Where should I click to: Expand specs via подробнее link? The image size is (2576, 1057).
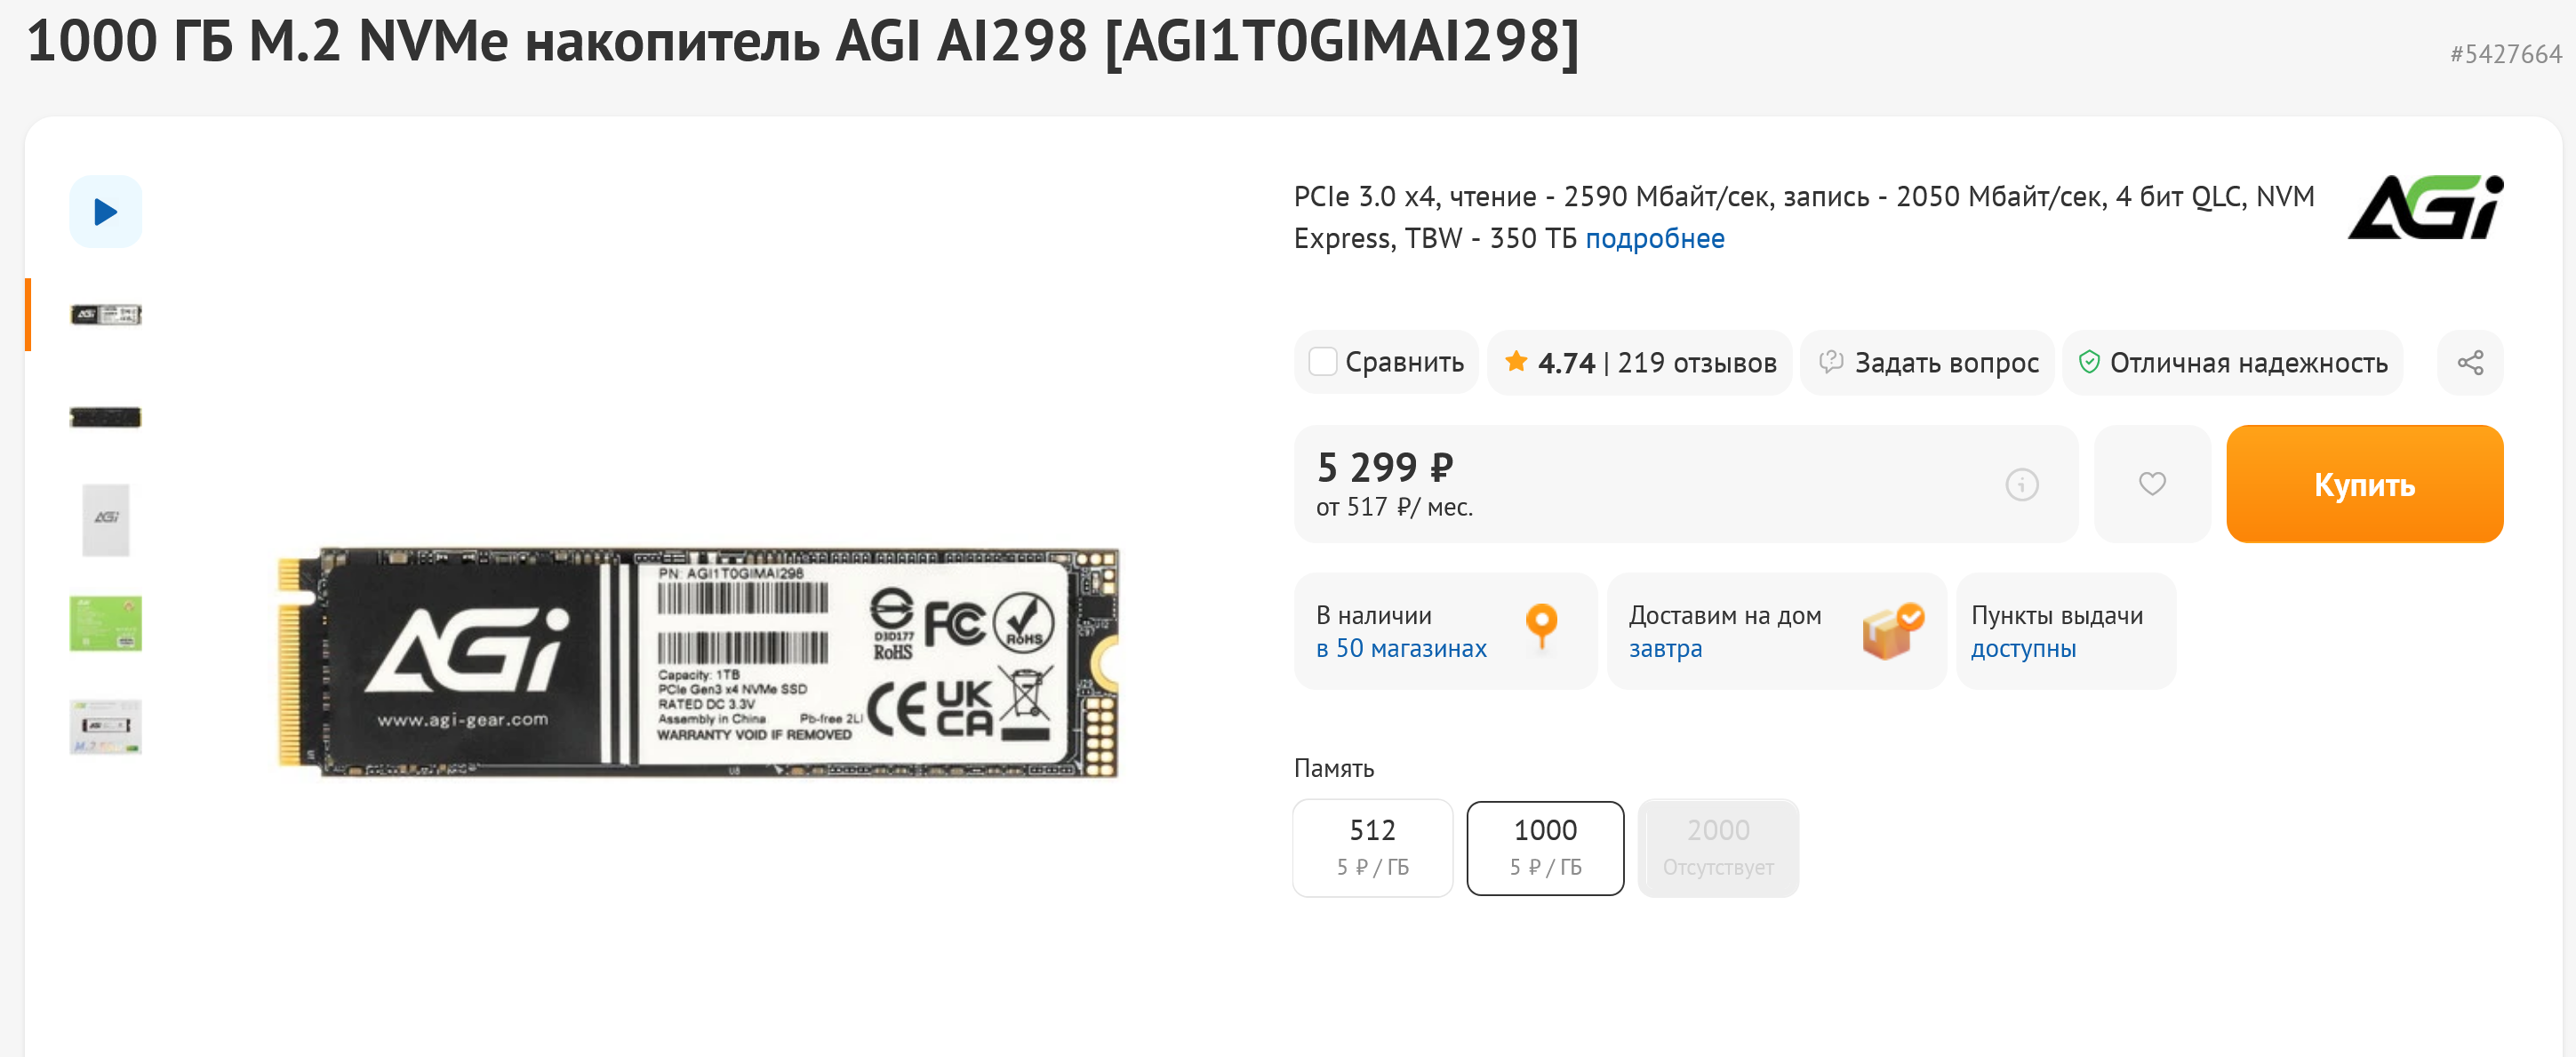1654,238
